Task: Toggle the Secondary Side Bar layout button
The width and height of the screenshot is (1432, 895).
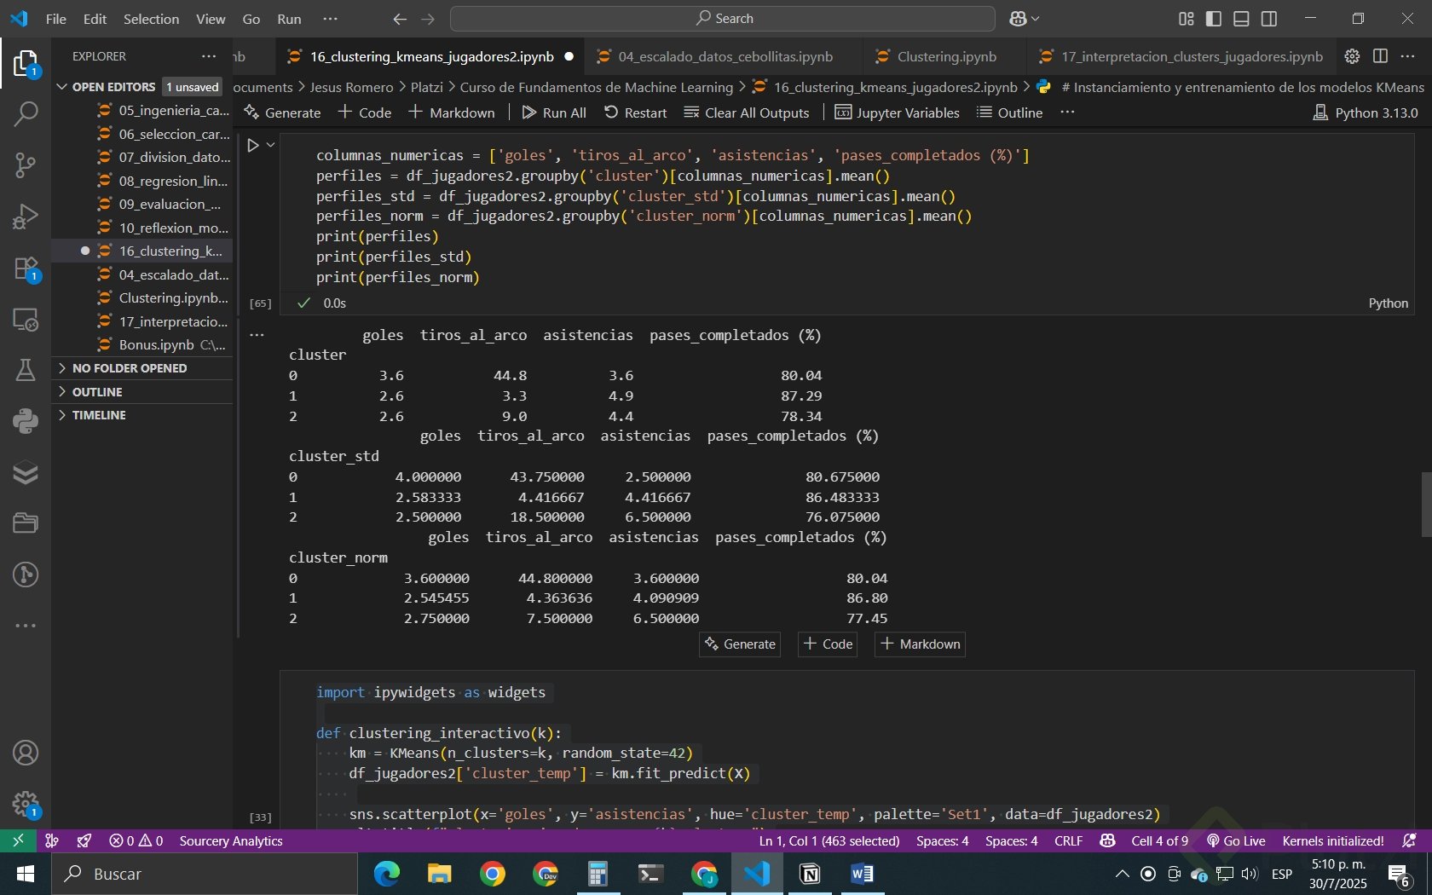Action: pos(1269,19)
